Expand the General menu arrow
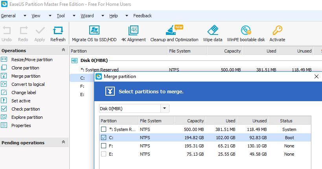The image size is (322, 169). (x=25, y=16)
